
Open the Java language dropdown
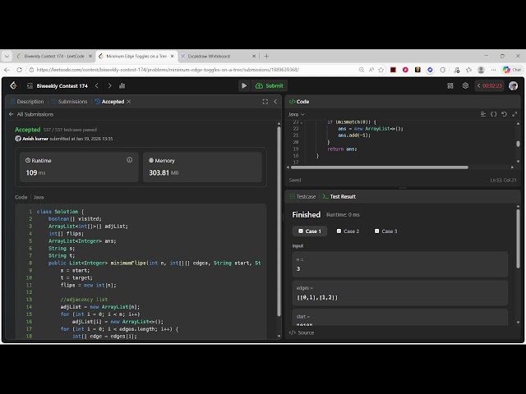[x=296, y=114]
